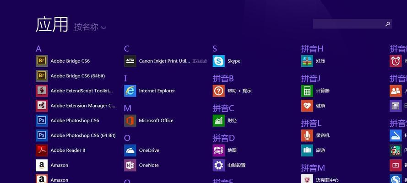The image size is (407, 183).
Task: Click in the apps search field
Action: point(352,24)
